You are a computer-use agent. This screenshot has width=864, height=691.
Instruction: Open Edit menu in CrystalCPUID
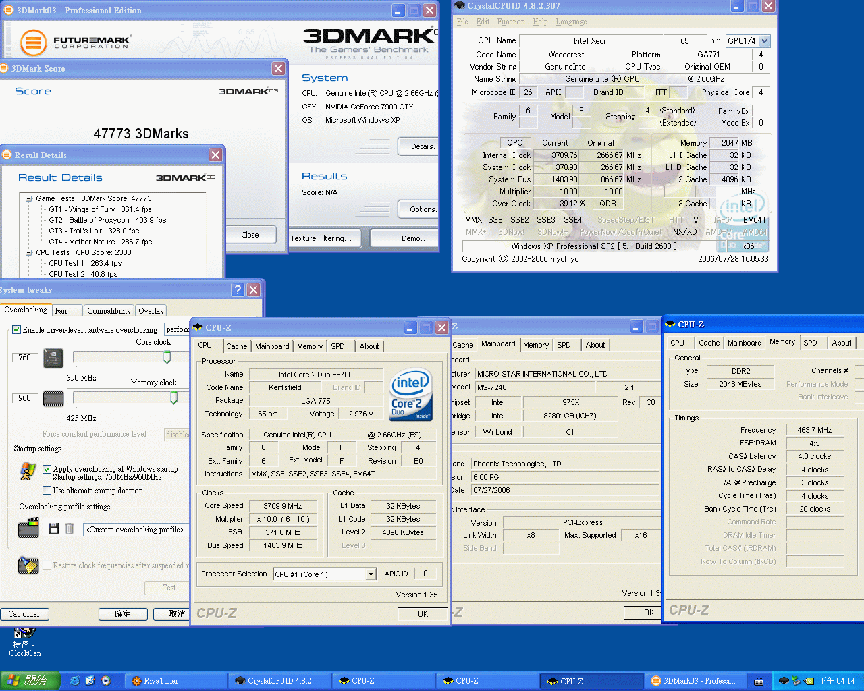483,22
